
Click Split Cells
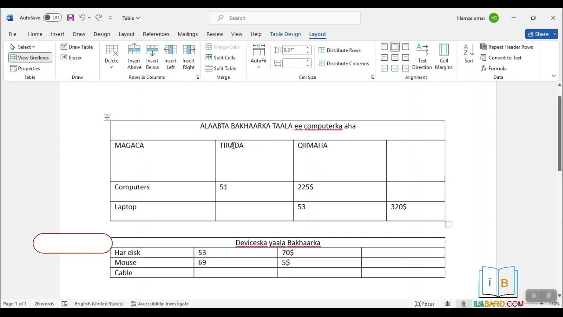pos(220,58)
